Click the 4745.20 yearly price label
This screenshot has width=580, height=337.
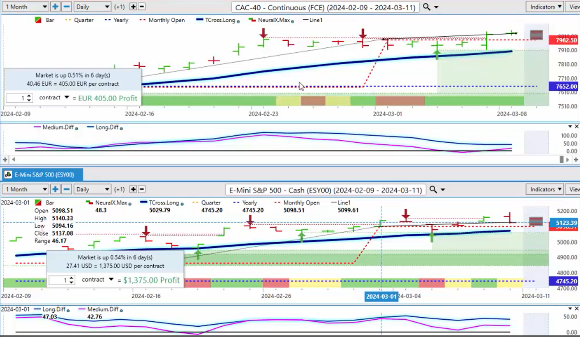tap(564, 281)
